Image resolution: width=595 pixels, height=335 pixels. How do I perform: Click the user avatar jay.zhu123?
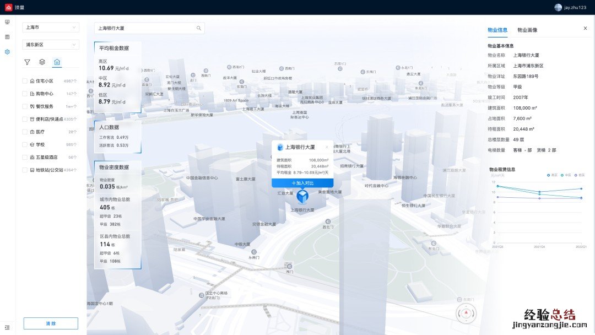[558, 7]
